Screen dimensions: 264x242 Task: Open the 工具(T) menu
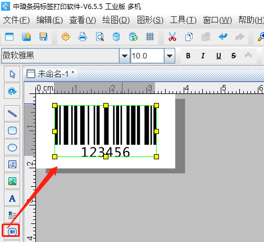(183, 20)
